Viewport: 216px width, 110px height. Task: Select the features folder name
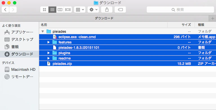tap(65, 42)
